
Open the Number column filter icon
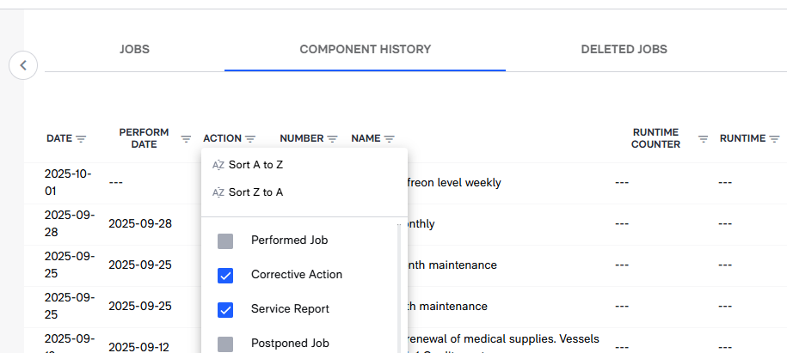click(x=332, y=139)
